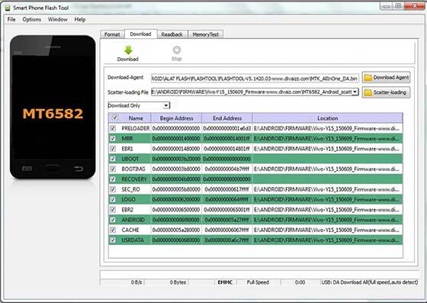Toggle the select-all checkbox in table header
This screenshot has width=427, height=303.
(x=115, y=118)
